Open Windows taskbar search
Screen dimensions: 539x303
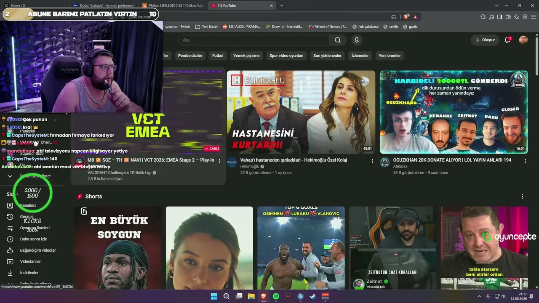[x=227, y=296]
